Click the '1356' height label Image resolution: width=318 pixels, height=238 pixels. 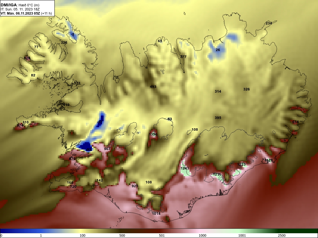point(153,134)
